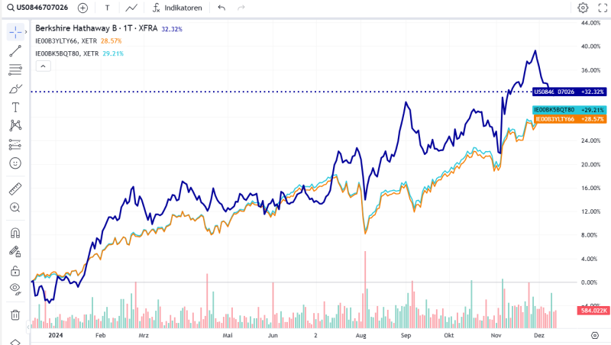Open symbol search US0846707026
Image resolution: width=611 pixels, height=345 pixels.
[x=37, y=8]
